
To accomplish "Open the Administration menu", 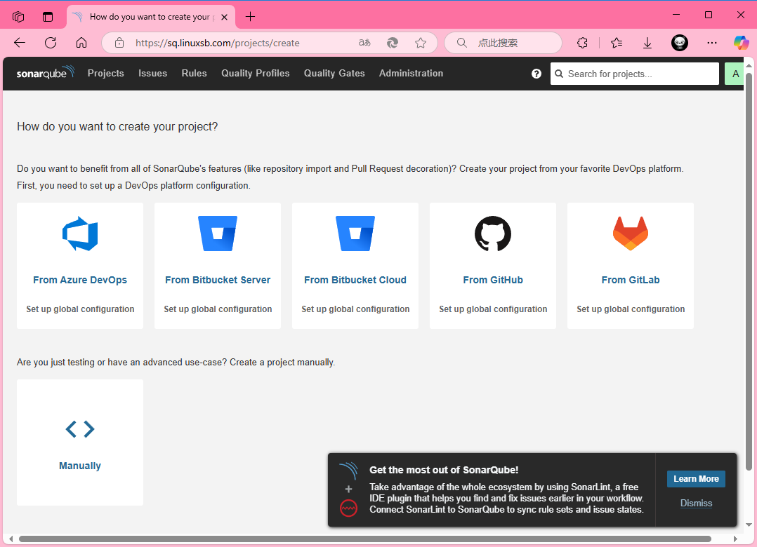I will 411,73.
